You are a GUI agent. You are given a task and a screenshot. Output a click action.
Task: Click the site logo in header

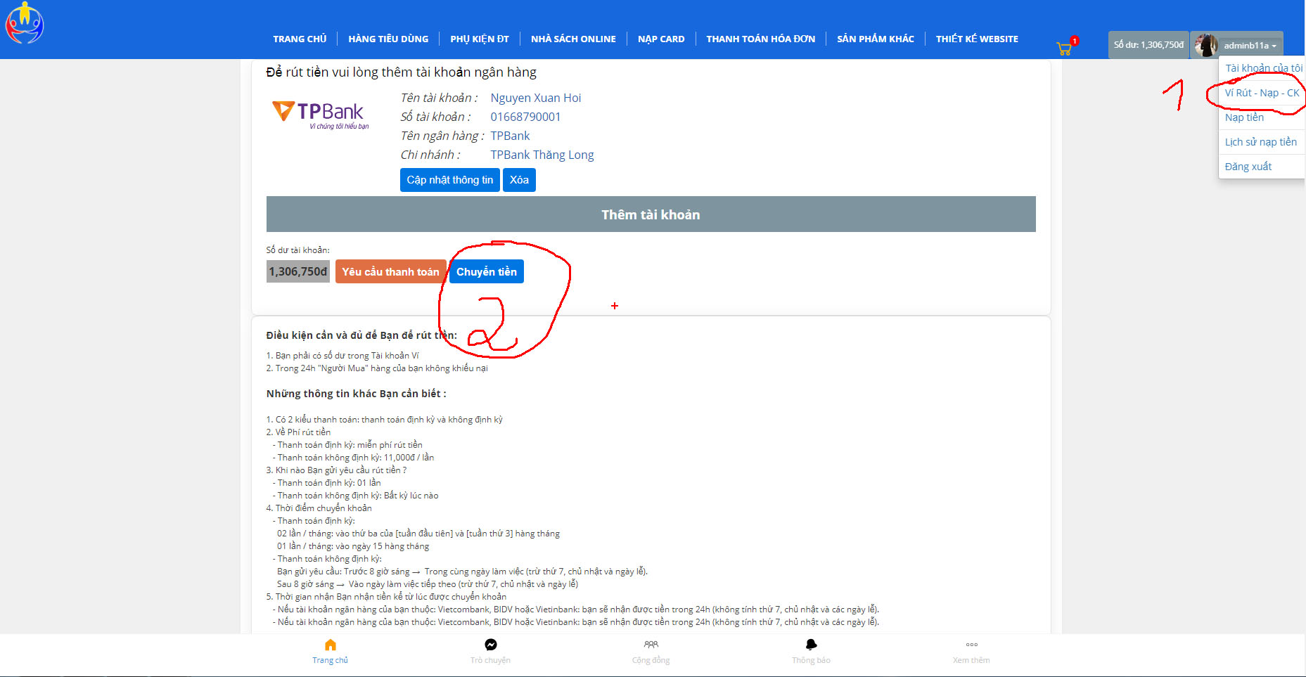coord(25,23)
